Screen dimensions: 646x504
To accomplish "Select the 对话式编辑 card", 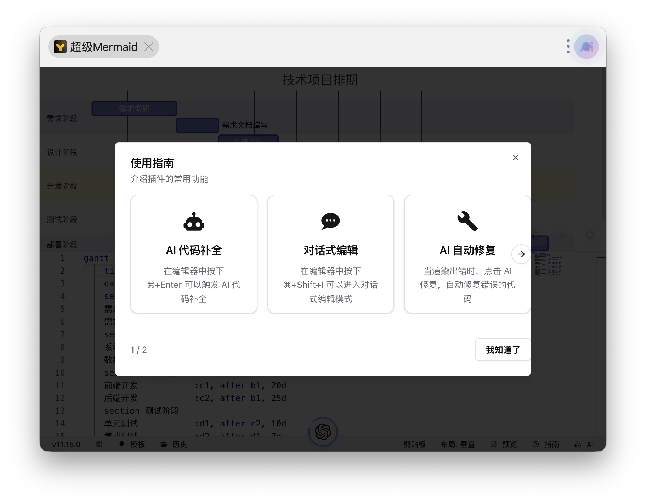I will (x=330, y=254).
